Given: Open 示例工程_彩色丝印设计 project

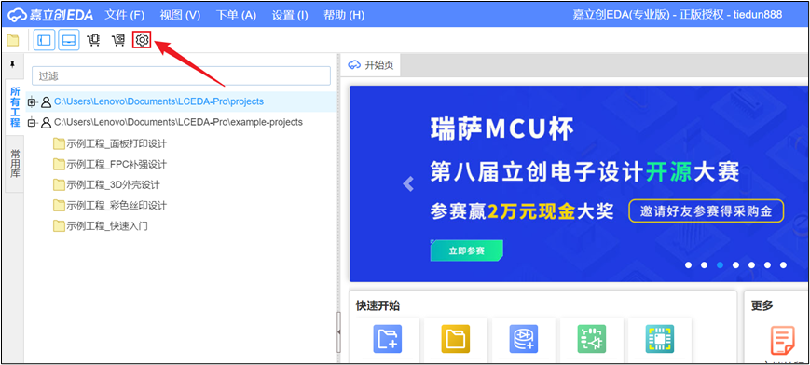Looking at the screenshot, I should click(x=117, y=206).
